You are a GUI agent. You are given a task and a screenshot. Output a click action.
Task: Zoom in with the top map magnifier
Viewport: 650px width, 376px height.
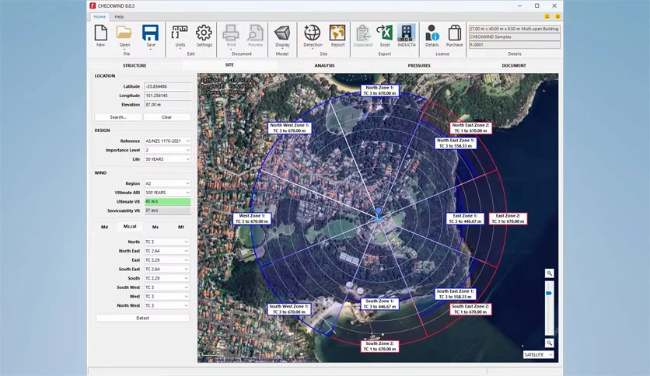549,273
